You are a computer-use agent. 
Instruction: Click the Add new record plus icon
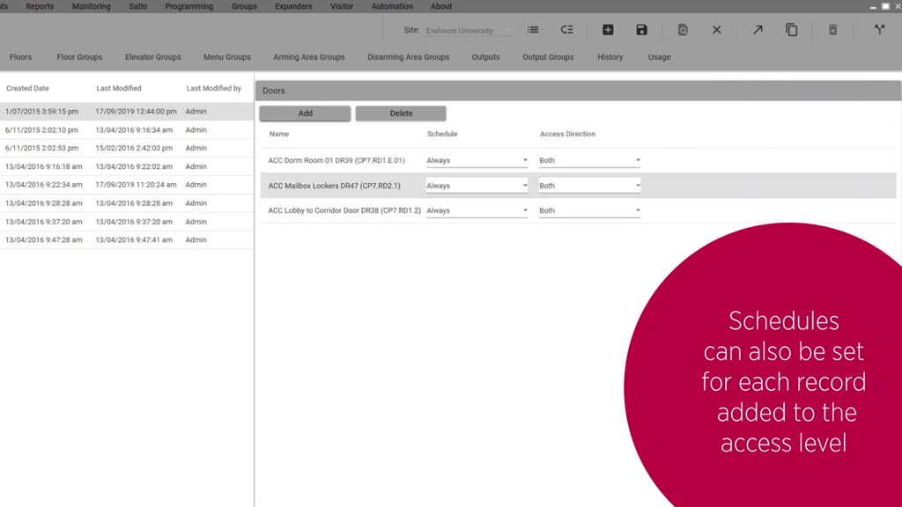pos(608,30)
